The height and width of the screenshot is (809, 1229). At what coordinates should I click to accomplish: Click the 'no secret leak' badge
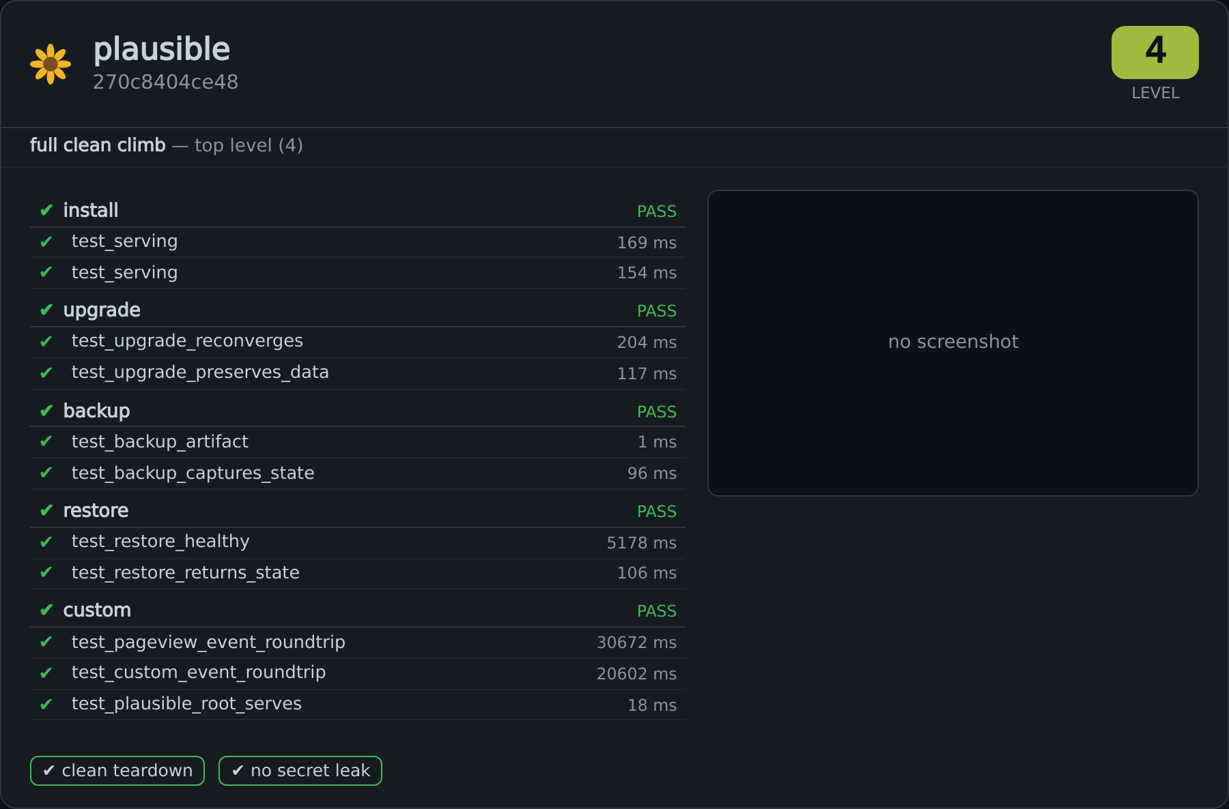pos(300,771)
